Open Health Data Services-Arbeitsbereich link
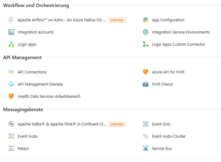This screenshot has height=162, width=221. pos(49,97)
